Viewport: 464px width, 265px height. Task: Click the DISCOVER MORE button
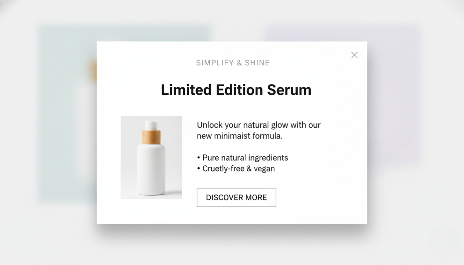236,198
